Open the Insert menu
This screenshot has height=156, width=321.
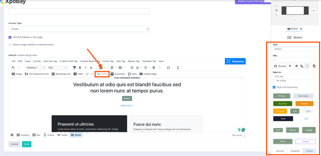tap(28, 61)
